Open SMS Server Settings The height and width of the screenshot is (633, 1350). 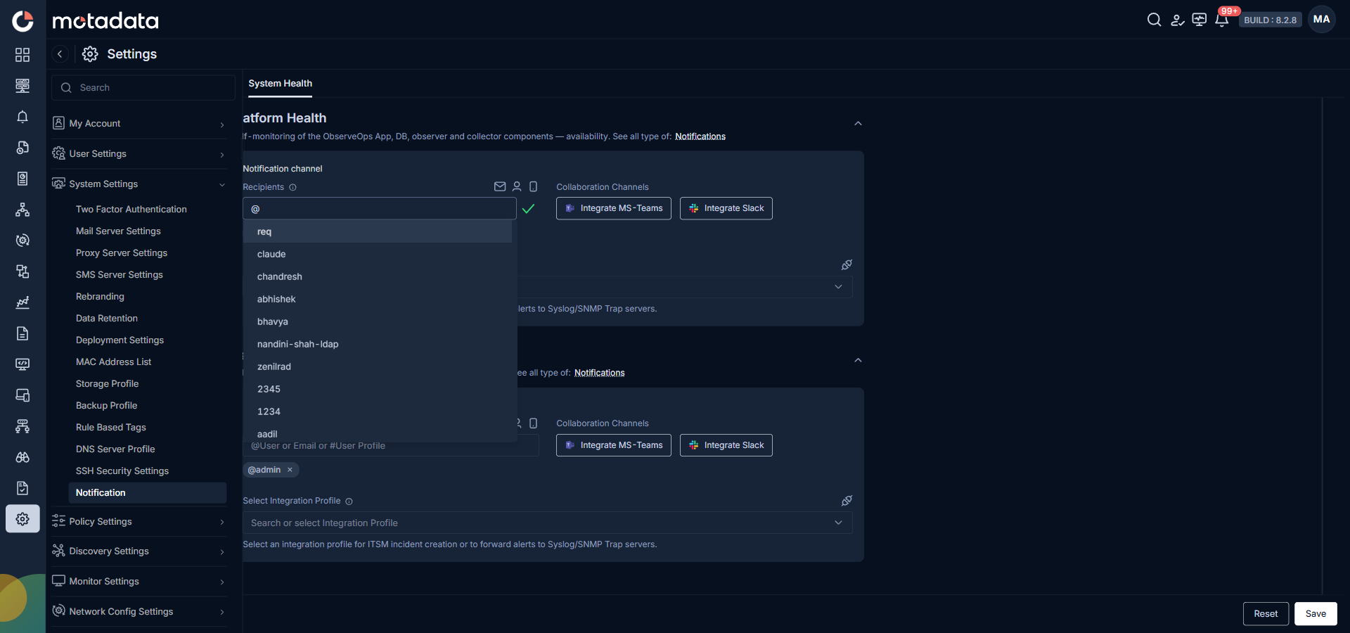120,274
